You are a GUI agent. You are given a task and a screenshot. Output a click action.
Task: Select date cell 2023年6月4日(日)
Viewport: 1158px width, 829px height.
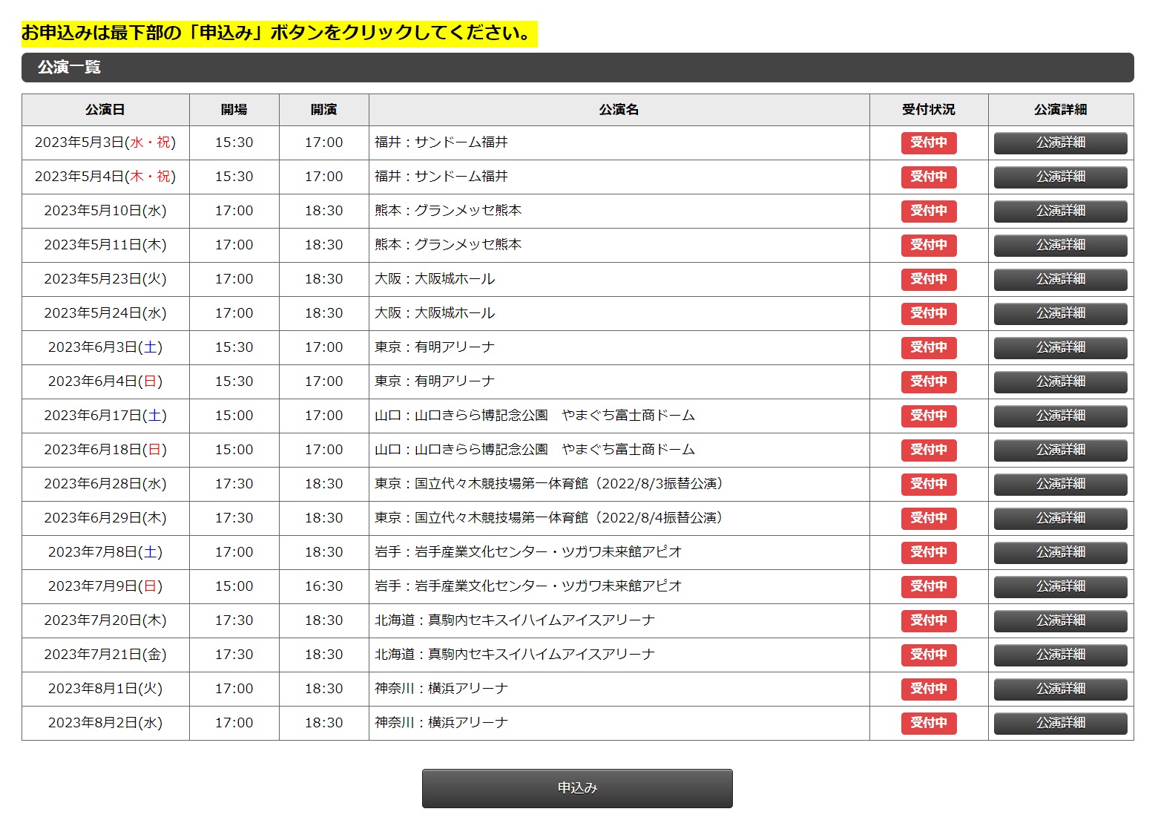click(105, 381)
